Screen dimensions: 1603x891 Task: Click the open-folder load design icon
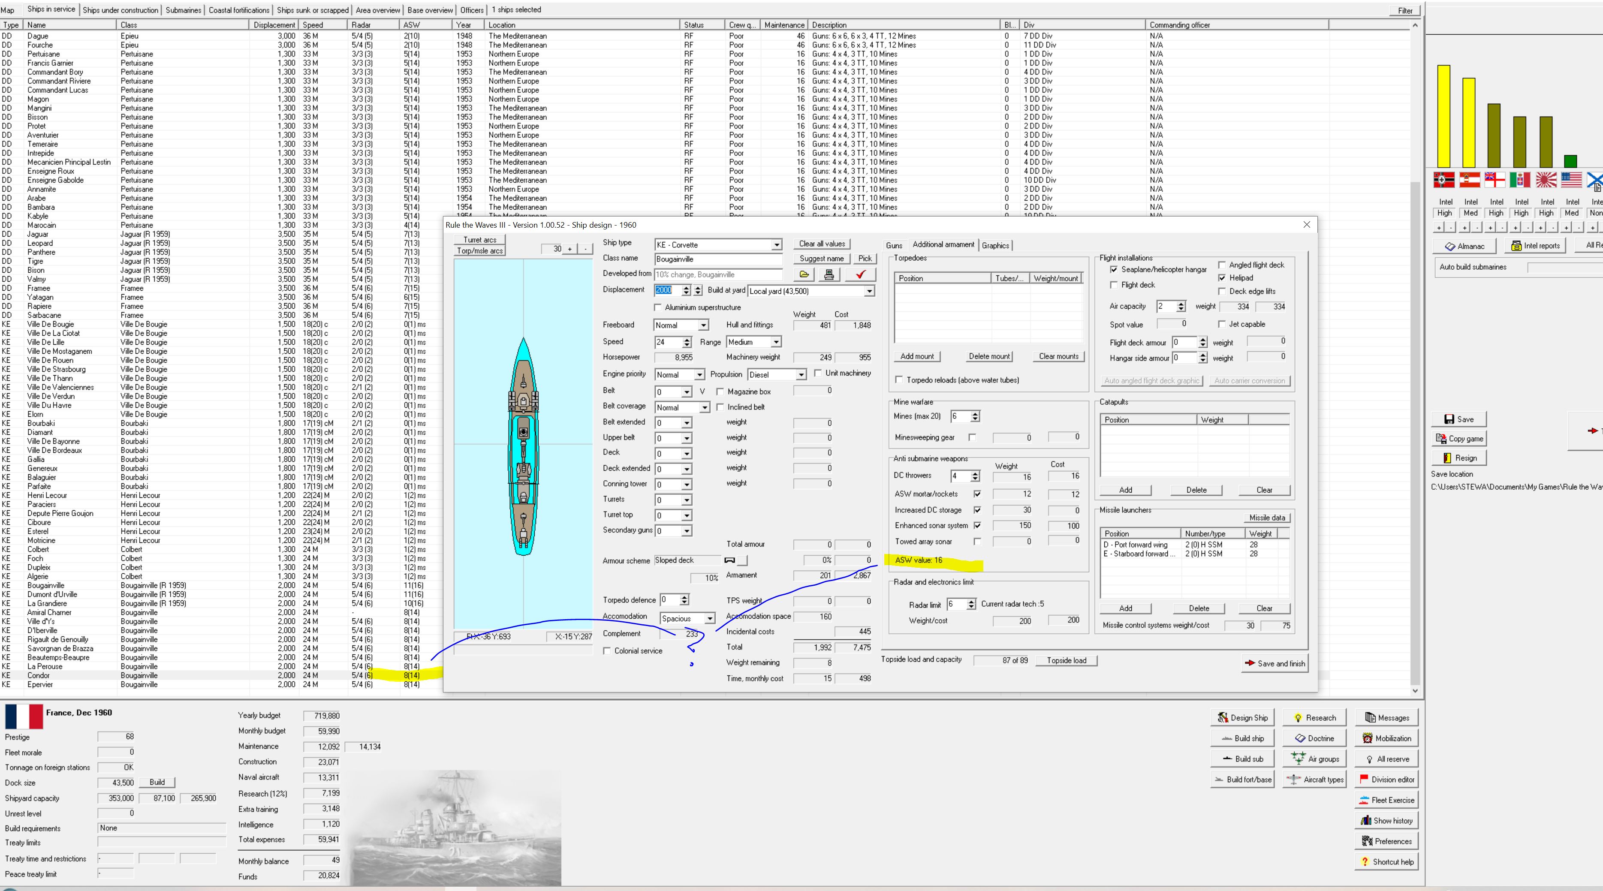point(804,274)
